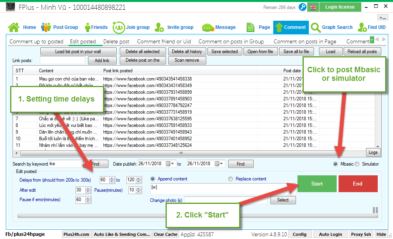The image size is (393, 239).
Task: Click the Post Group people icon
Action: (46, 27)
